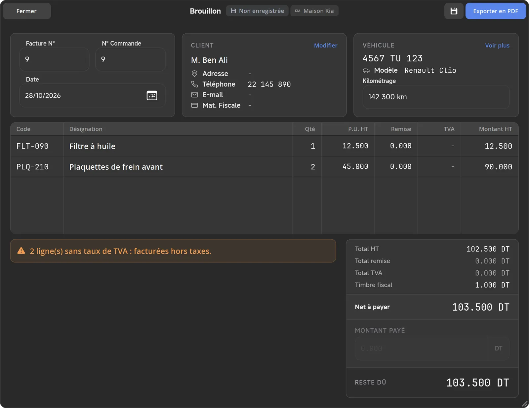The height and width of the screenshot is (408, 529).
Task: Click the client name M. Ben Ali
Action: 209,60
